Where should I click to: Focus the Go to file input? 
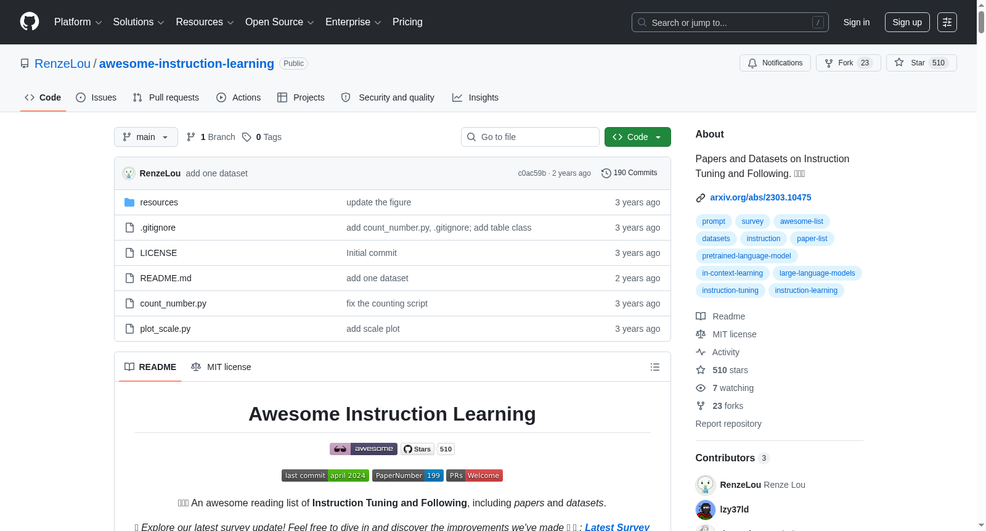pyautogui.click(x=530, y=137)
